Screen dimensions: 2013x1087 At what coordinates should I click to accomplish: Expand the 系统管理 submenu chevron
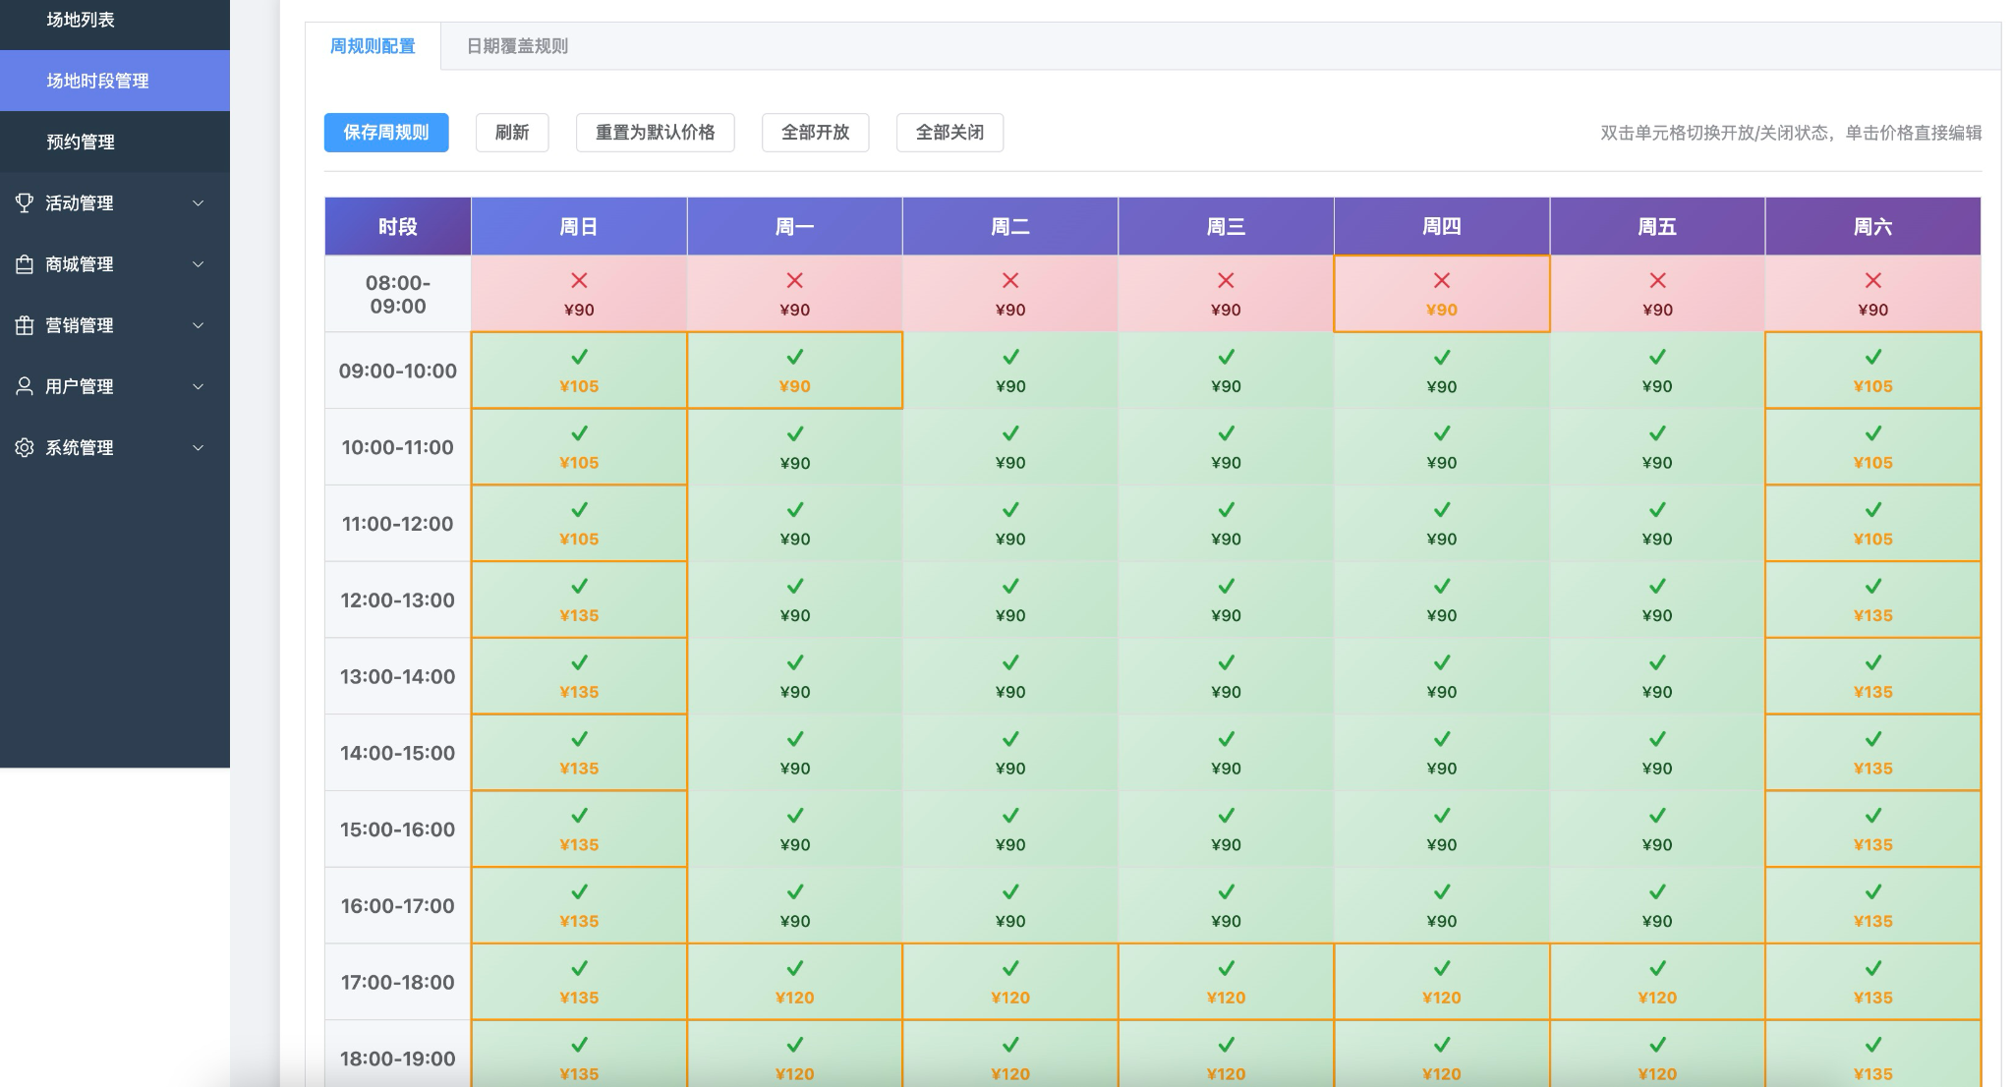pyautogui.click(x=199, y=448)
